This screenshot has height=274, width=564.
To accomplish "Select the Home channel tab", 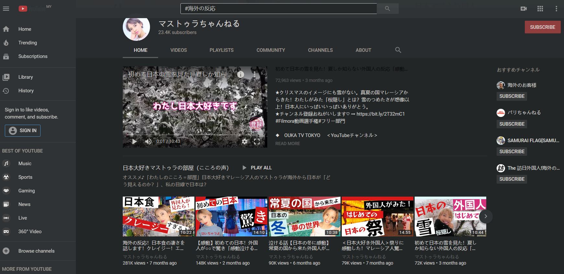I will click(x=141, y=50).
